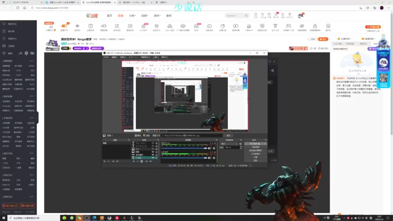
Task: Click the two-person group icon in streamer toolbar
Action: coord(196,26)
